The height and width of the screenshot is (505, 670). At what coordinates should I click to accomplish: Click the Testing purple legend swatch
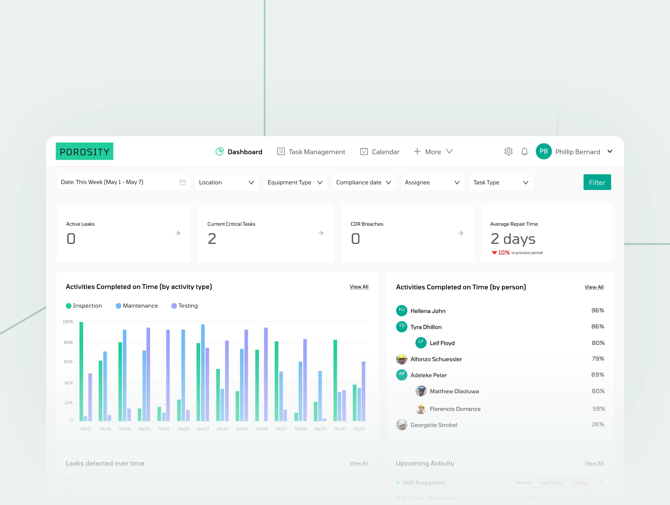coord(174,306)
